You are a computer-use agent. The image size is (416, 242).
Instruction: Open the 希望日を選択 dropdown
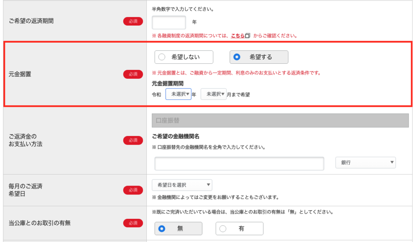pyautogui.click(x=182, y=185)
